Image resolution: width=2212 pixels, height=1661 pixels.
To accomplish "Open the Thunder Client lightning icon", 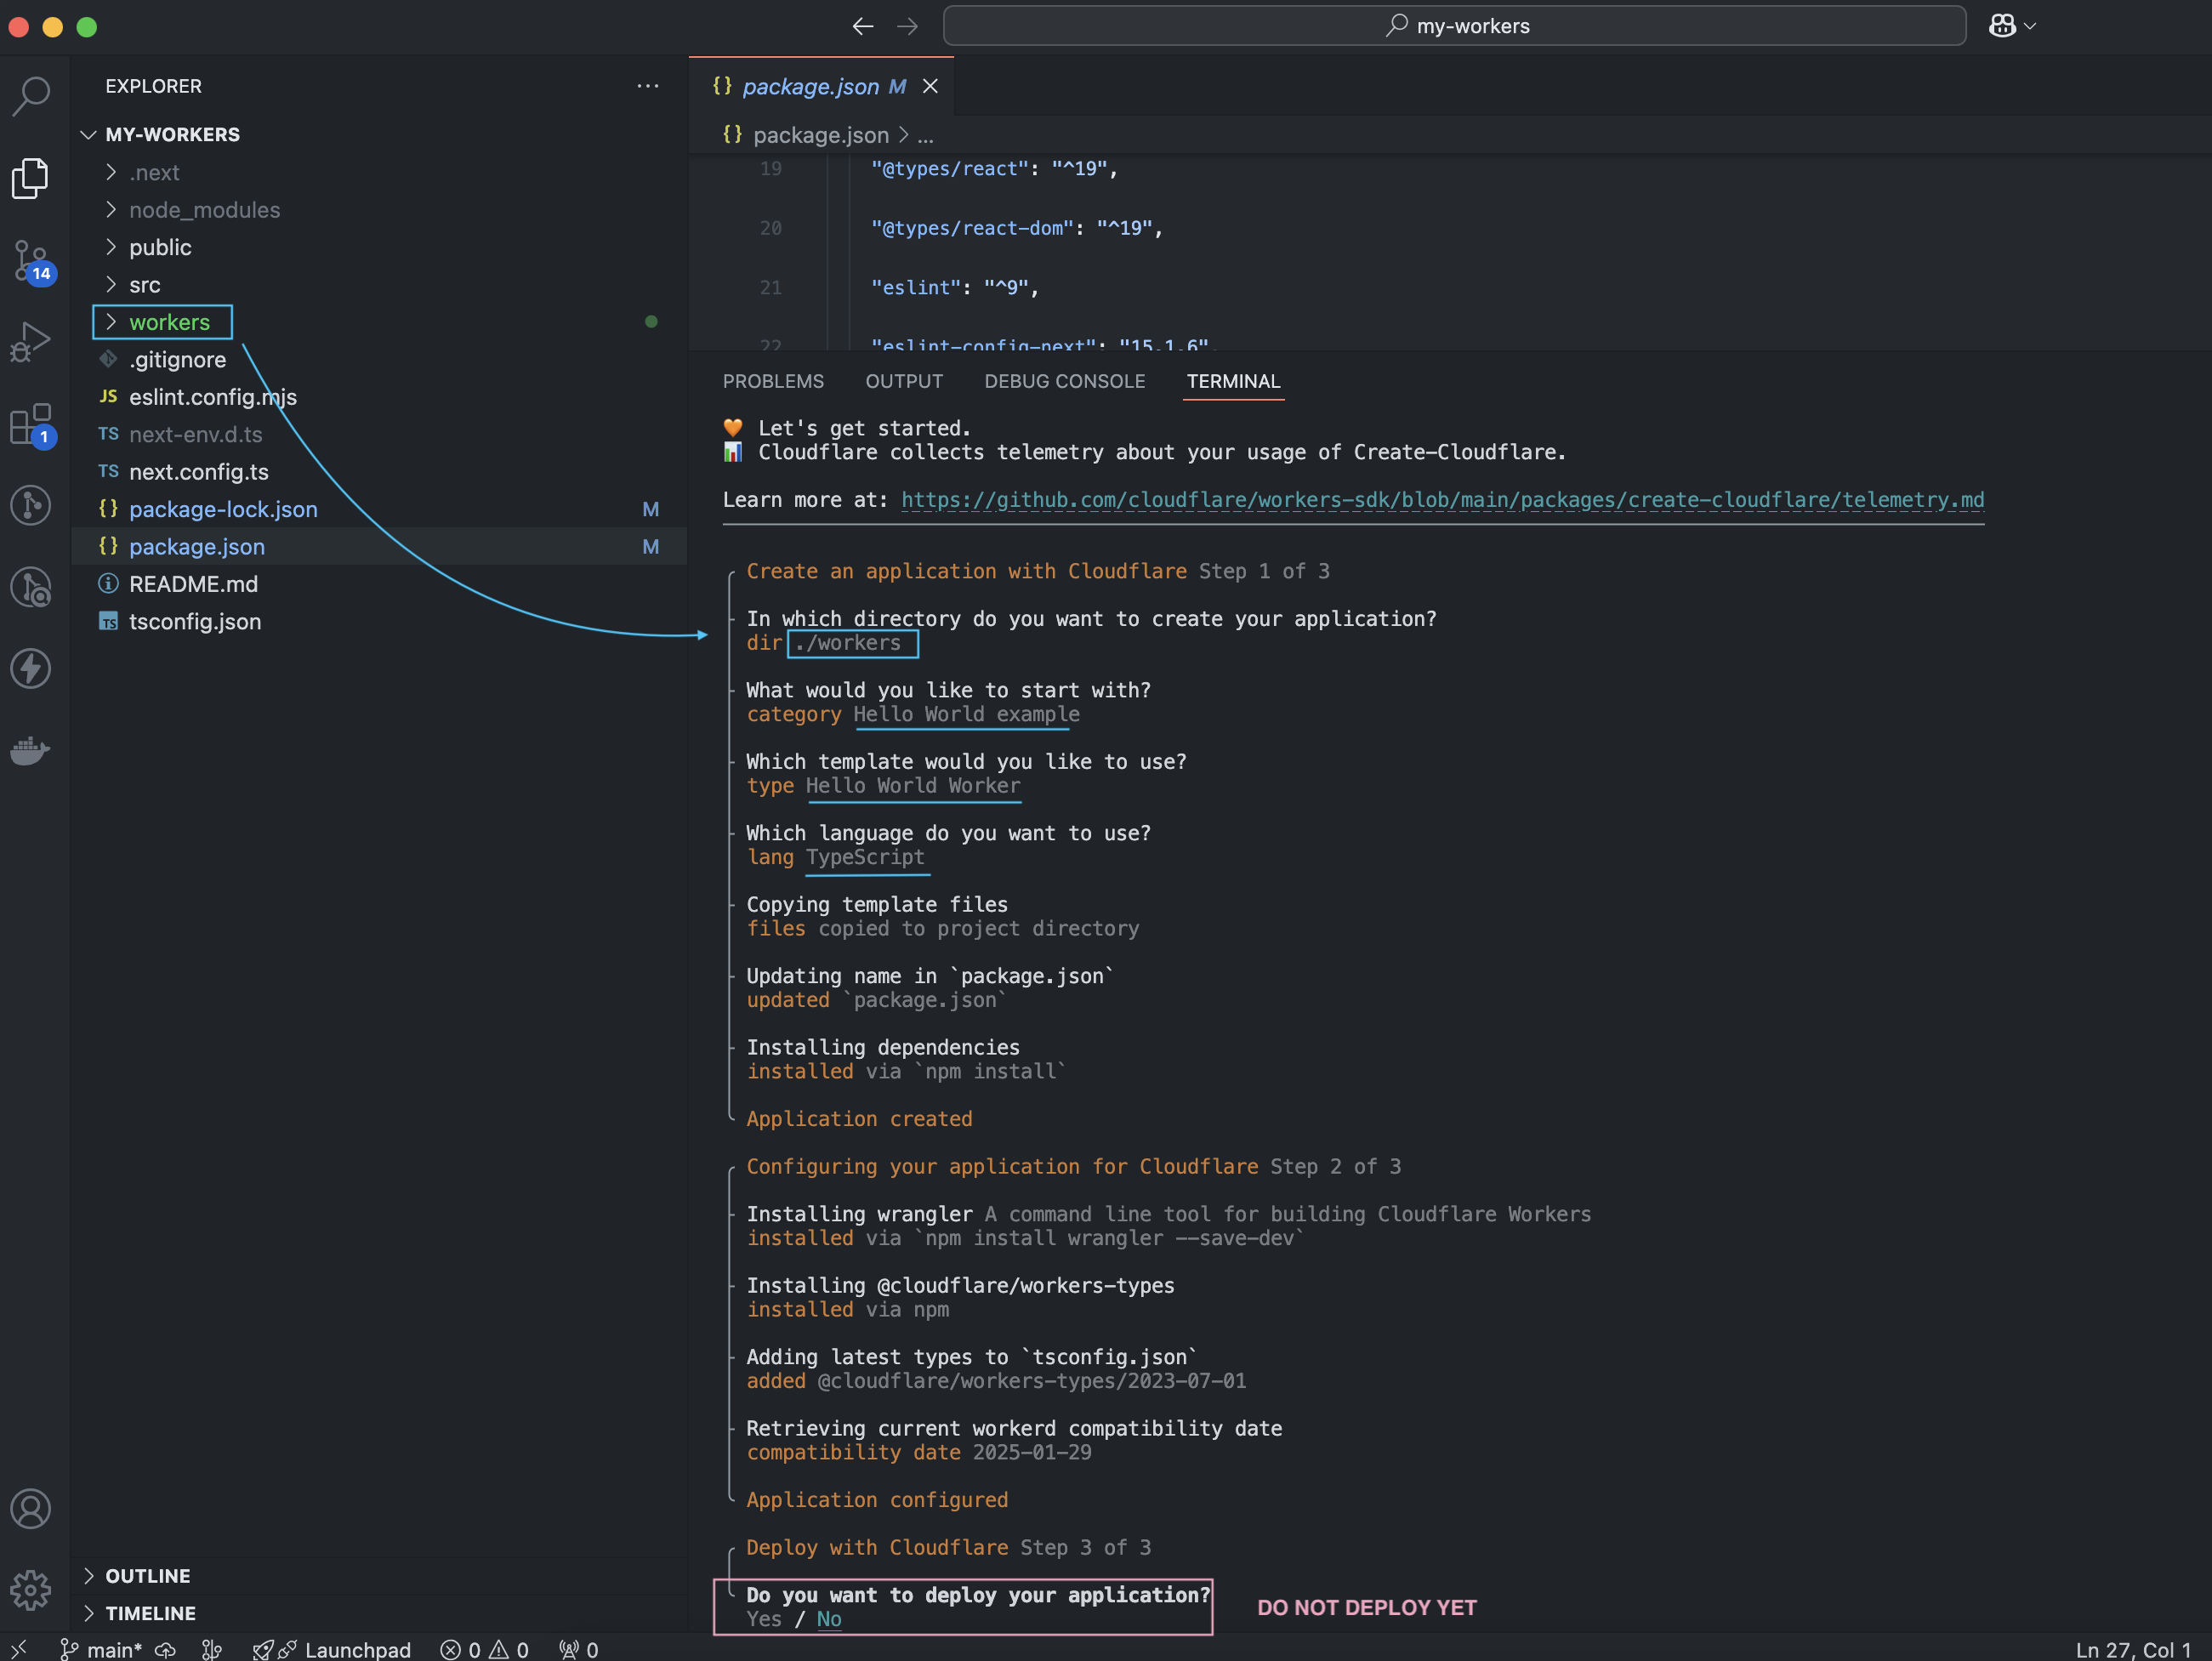I will click(31, 668).
